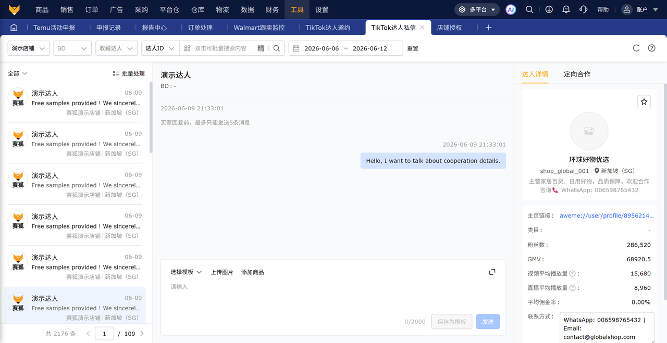Screen dimensions: 667x343
Task: Go to next page arrow
Action: [142, 334]
